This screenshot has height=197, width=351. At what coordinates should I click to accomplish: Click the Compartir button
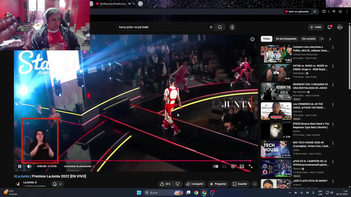click(x=194, y=184)
